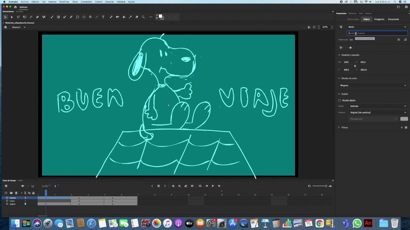Click the new layer icon in timeline
The width and height of the screenshot is (410, 230).
point(6,193)
